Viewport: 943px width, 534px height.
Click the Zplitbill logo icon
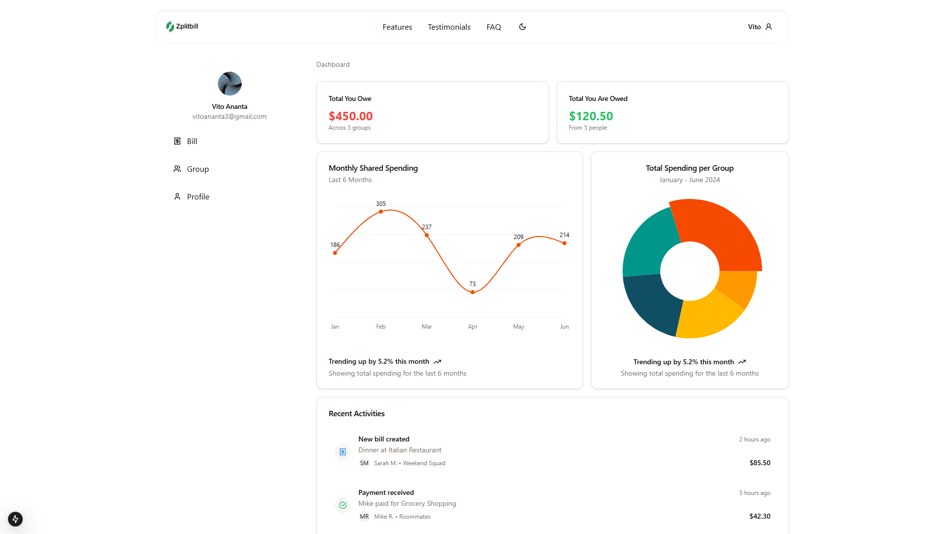click(170, 26)
